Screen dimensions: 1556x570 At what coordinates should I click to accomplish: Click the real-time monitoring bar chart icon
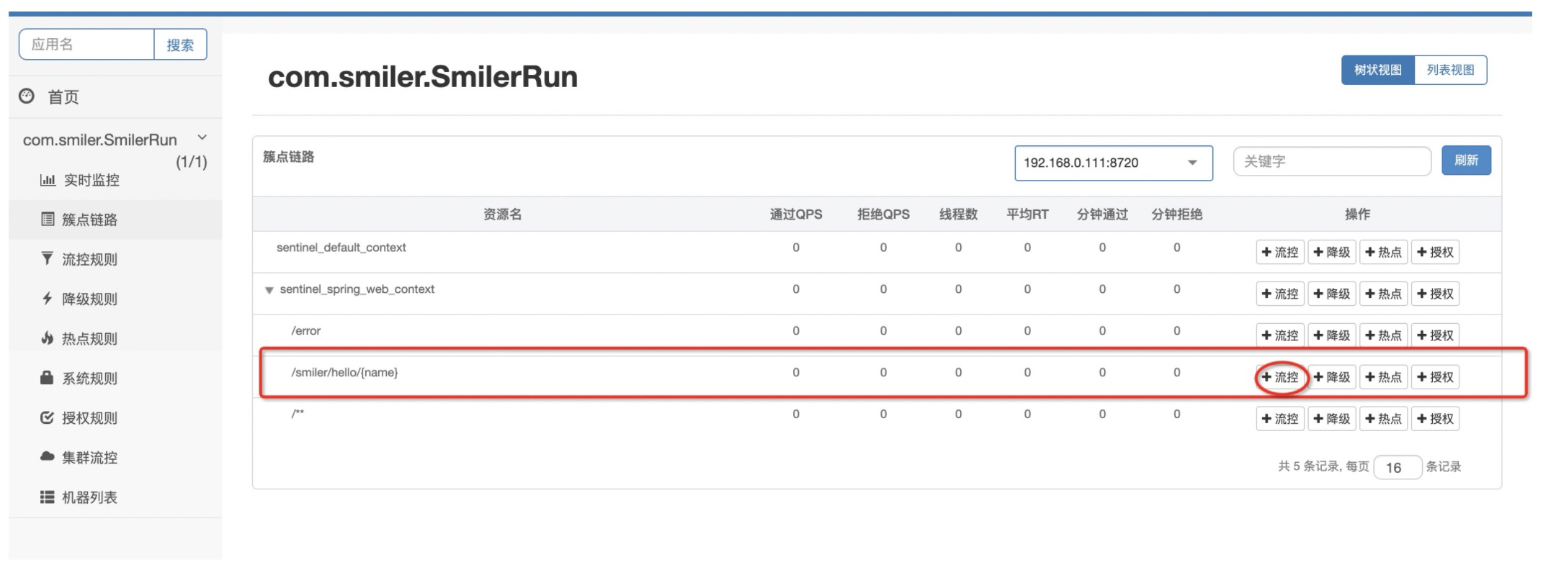coord(48,180)
